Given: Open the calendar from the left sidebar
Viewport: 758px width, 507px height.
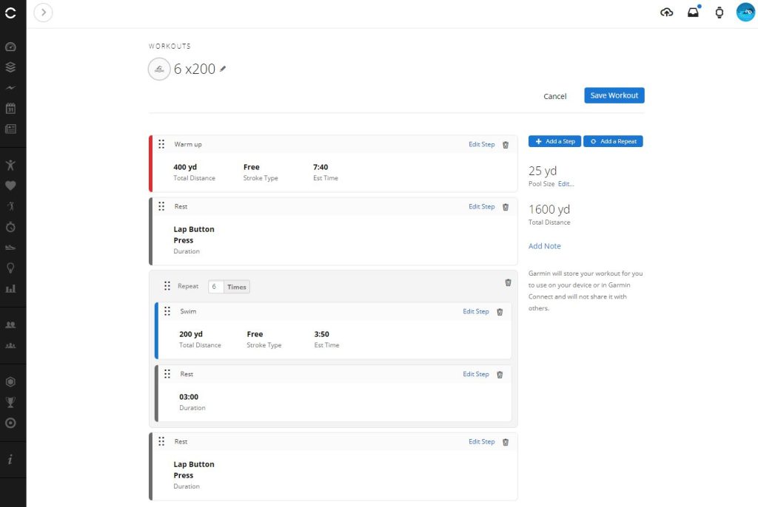Looking at the screenshot, I should (x=10, y=109).
